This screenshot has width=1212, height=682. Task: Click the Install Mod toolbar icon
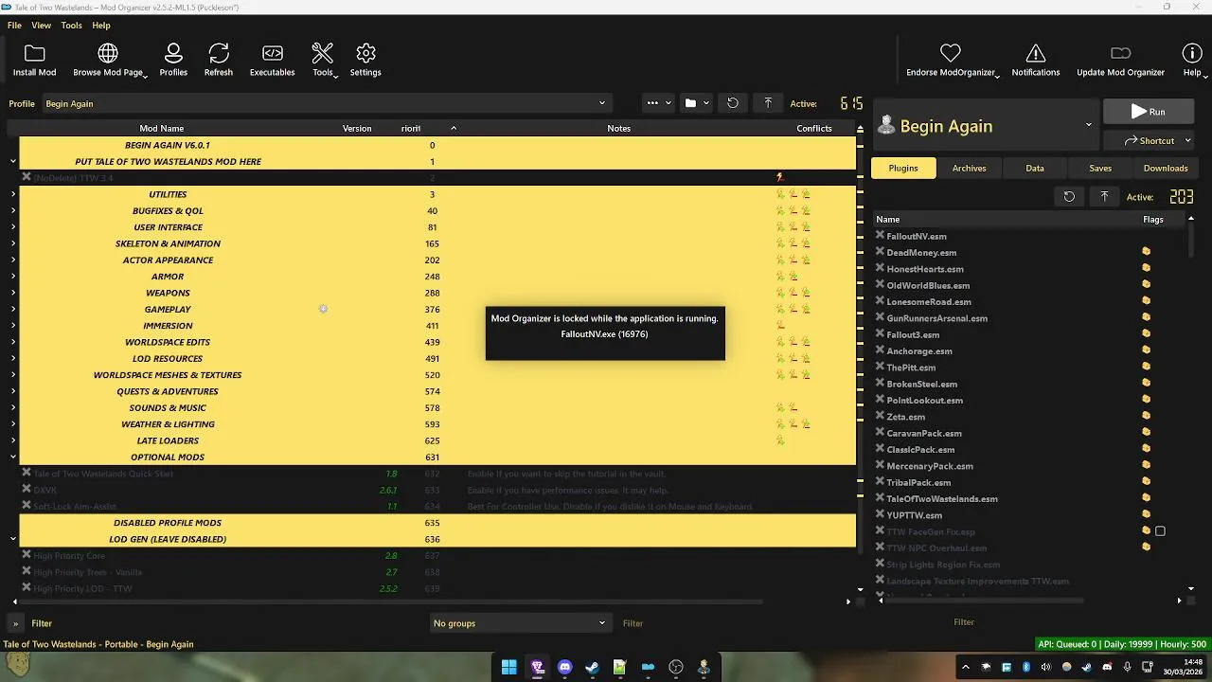click(x=34, y=54)
